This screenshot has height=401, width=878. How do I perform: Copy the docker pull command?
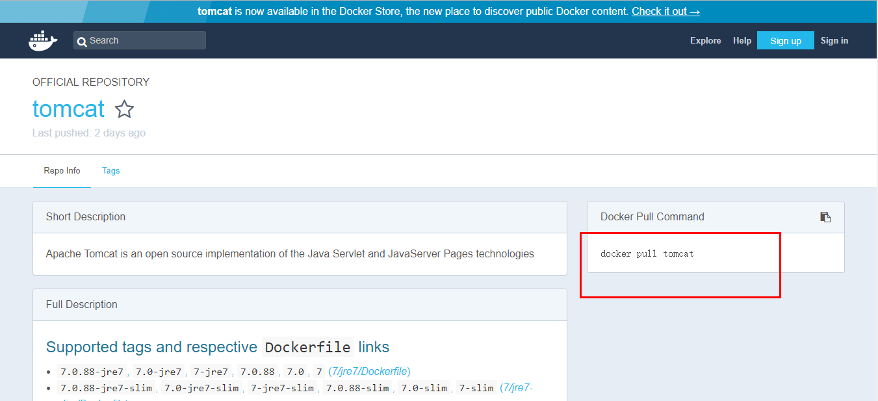click(x=825, y=217)
